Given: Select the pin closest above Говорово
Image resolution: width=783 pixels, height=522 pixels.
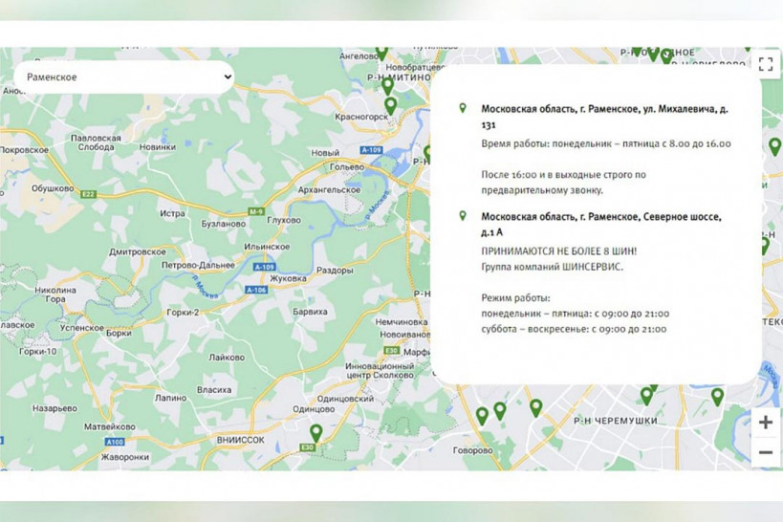Looking at the screenshot, I should 482,417.
